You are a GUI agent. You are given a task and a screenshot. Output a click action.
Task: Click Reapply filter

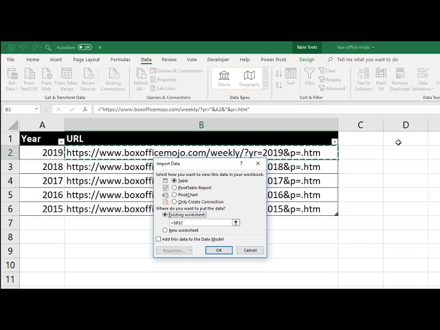pyautogui.click(x=330, y=80)
